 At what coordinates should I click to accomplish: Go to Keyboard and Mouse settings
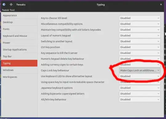click(x=19, y=36)
